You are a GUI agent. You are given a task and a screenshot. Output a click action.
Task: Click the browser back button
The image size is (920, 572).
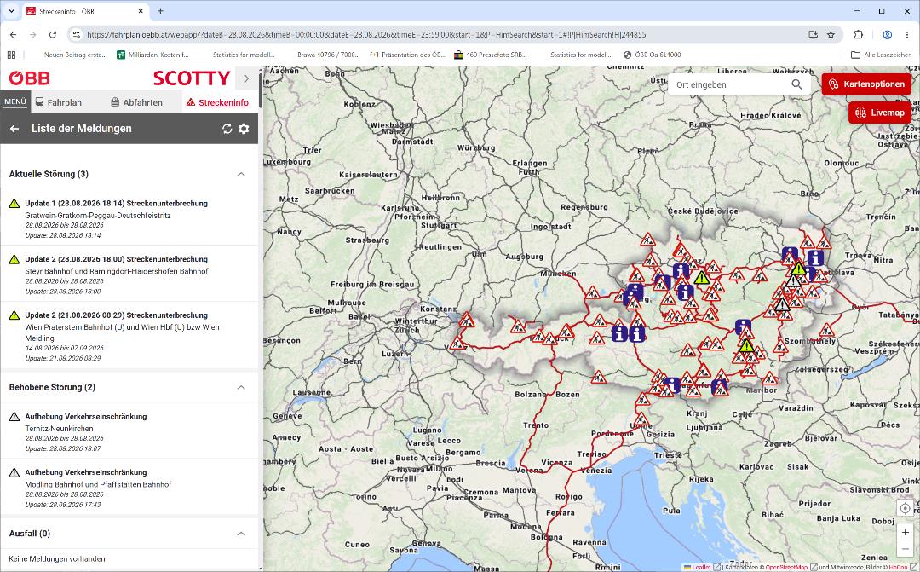pos(13,35)
